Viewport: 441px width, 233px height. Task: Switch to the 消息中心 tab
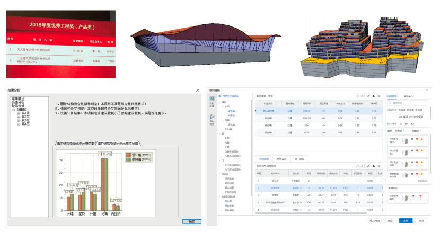pos(408,96)
